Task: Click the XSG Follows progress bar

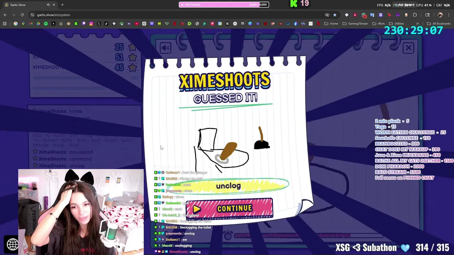Action: pos(224,5)
